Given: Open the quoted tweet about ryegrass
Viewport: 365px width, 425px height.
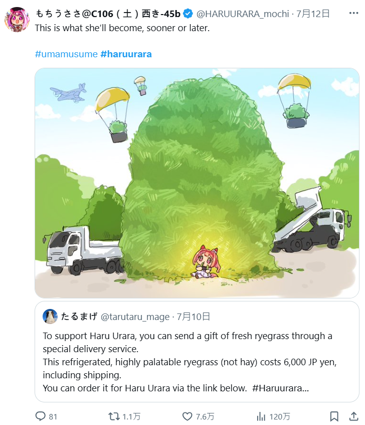Looking at the screenshot, I should (197, 362).
